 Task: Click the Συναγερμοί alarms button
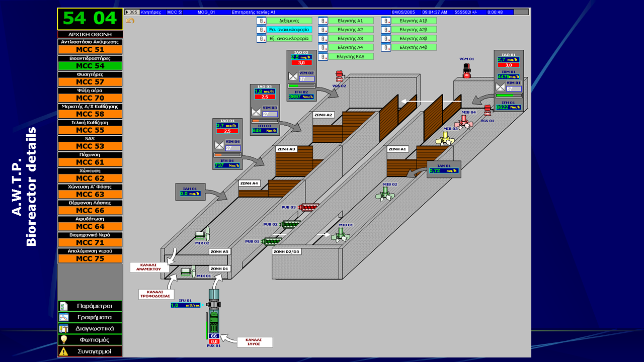(x=90, y=351)
